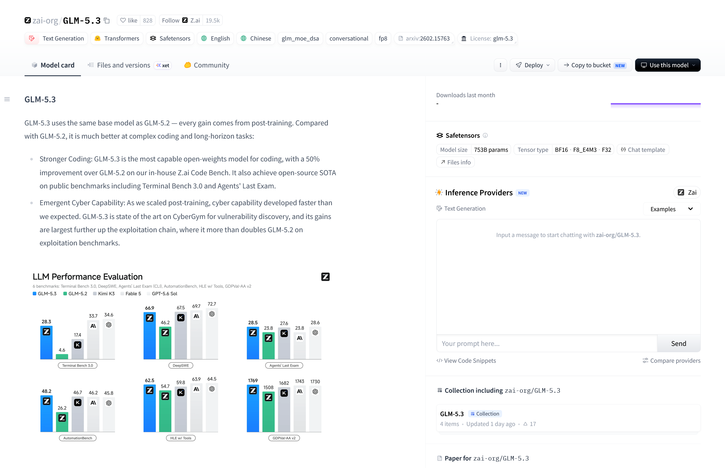Click the arxiv paper document icon
This screenshot has height=468, width=725.
tap(401, 38)
